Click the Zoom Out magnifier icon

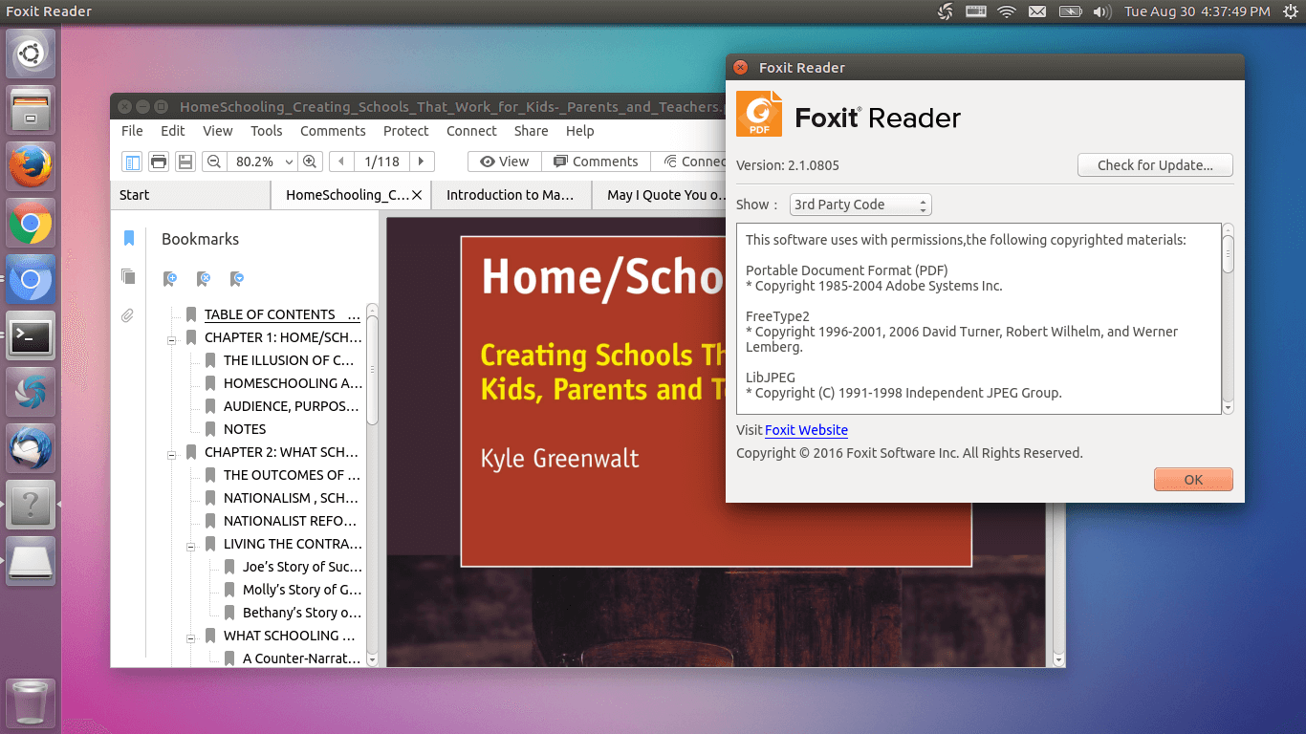point(214,161)
